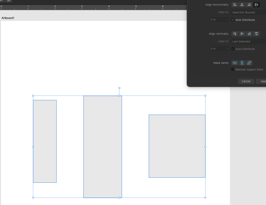Enable Maintain Aspect Ratio
Viewport: 266px width, 205px height.
pos(233,69)
